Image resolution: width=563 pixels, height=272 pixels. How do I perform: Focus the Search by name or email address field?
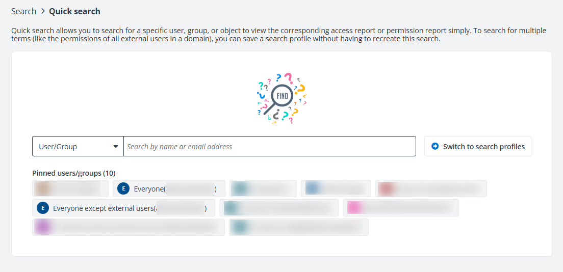coord(269,147)
